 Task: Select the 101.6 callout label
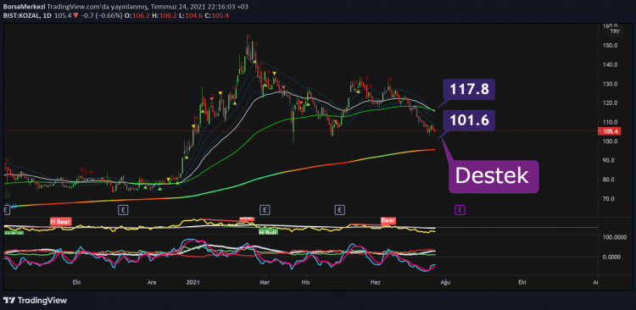[469, 120]
